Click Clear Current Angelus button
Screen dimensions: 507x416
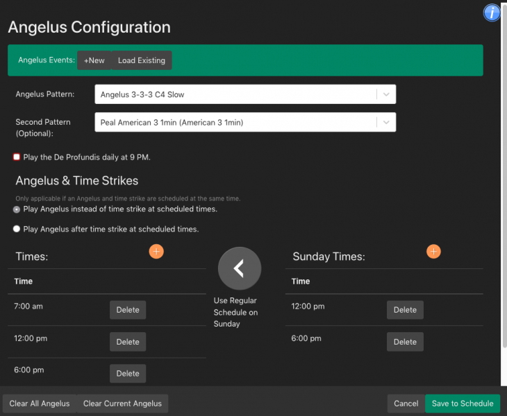[122, 404]
